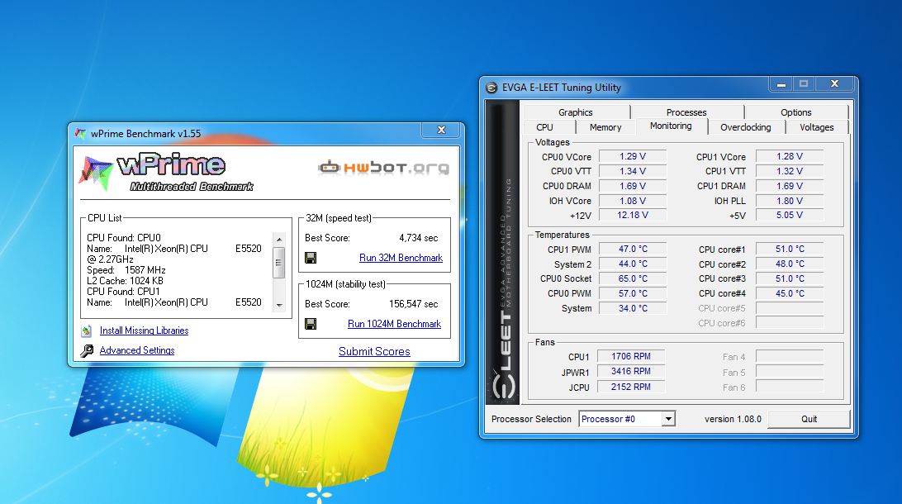Image resolution: width=902 pixels, height=504 pixels.
Task: Click the JCPU fan 2152 RPM value
Action: tap(631, 388)
